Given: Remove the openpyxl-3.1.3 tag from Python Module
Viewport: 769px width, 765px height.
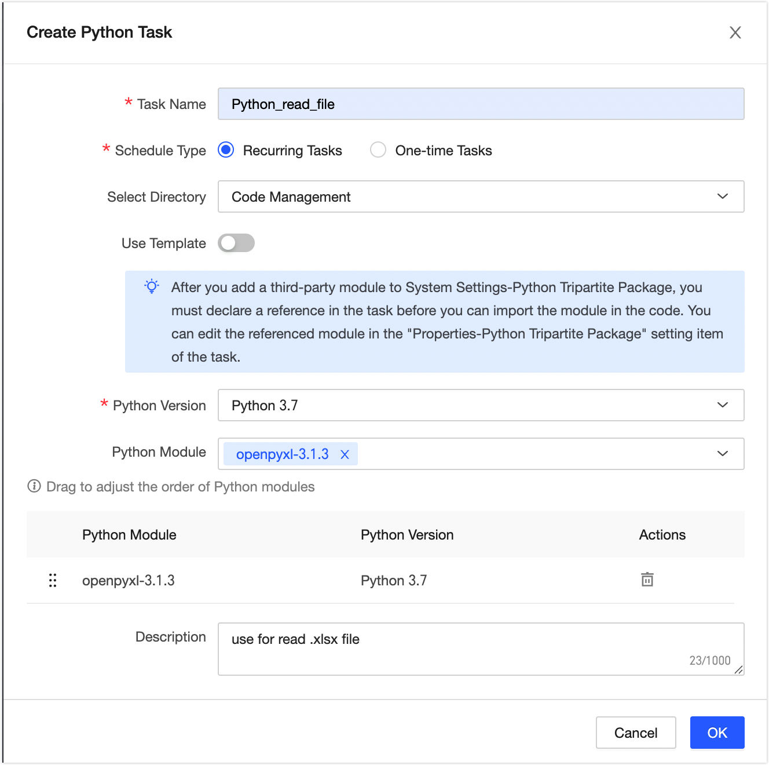Looking at the screenshot, I should coord(345,454).
